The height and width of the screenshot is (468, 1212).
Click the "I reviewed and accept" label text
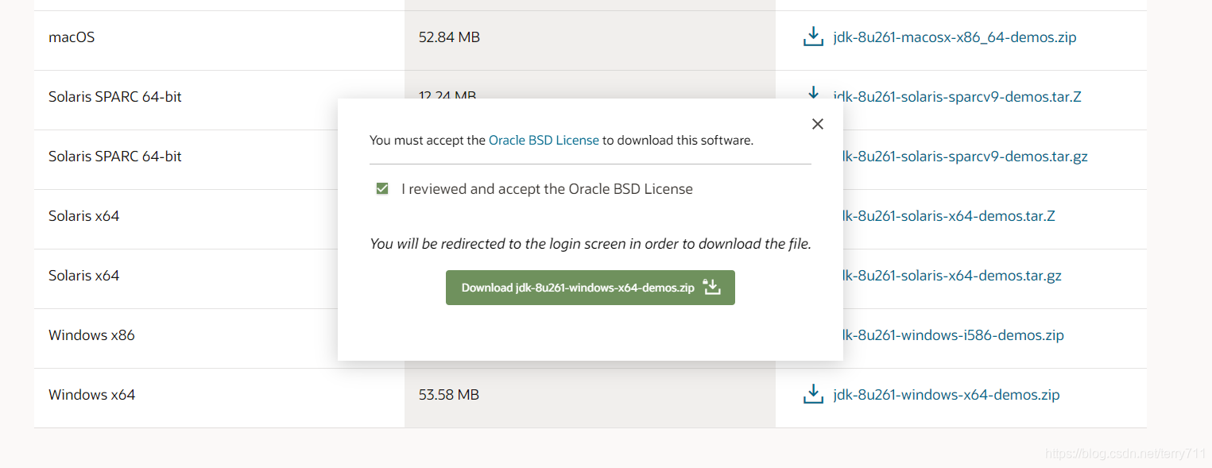pyautogui.click(x=547, y=189)
